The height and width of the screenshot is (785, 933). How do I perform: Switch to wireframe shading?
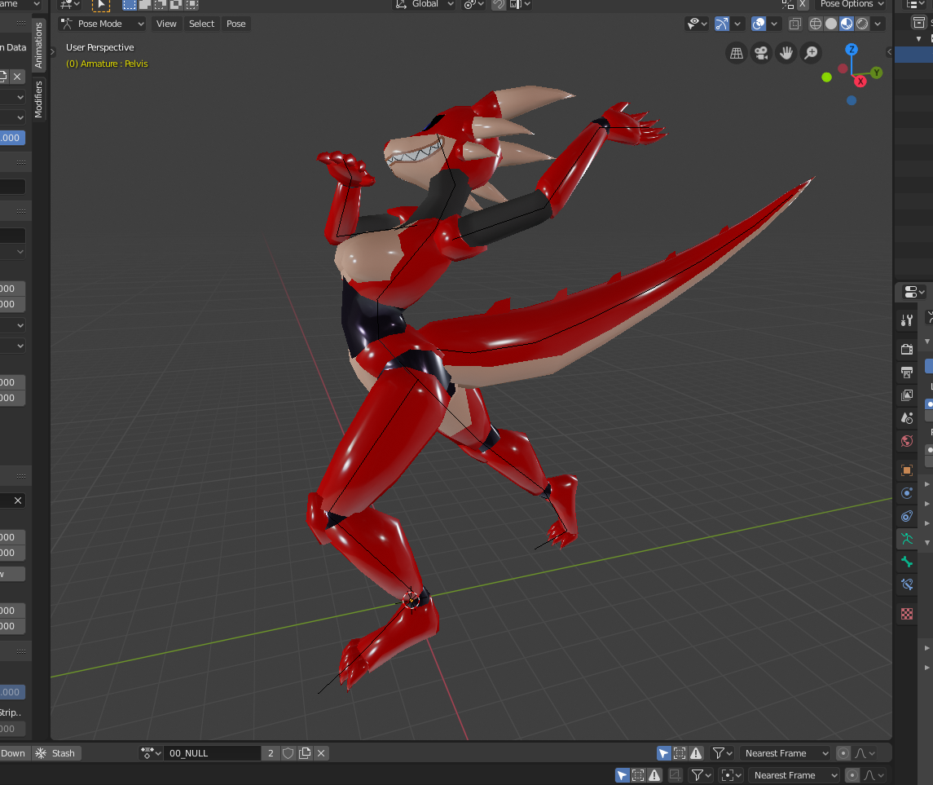coord(815,24)
